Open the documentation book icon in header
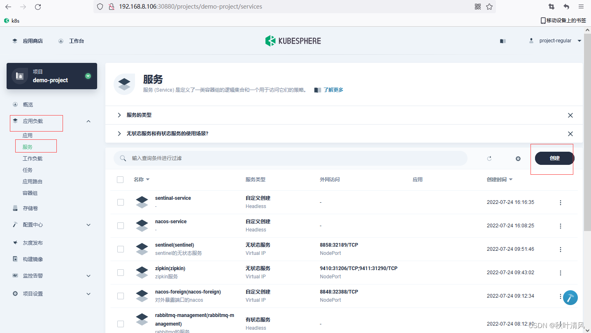The width and height of the screenshot is (591, 333). point(503,41)
